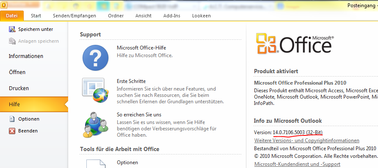The width and height of the screenshot is (378, 168).
Task: Click the Microsoft Office logo
Action: coord(295,44)
